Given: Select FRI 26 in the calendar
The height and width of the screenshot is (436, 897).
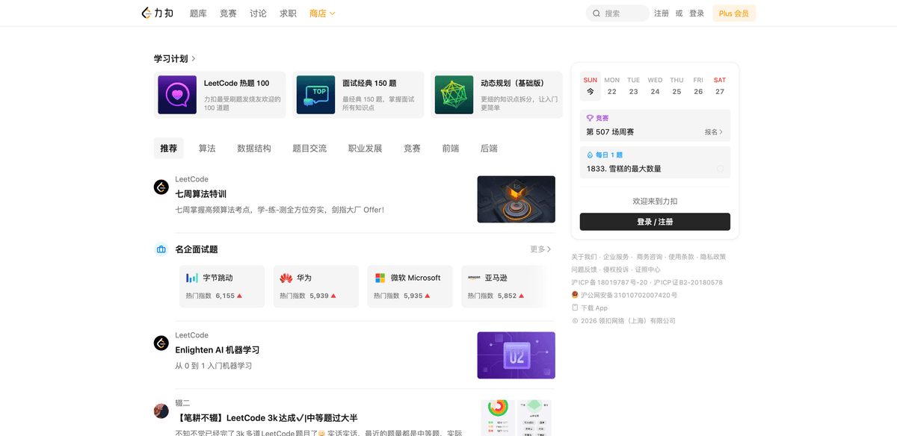Looking at the screenshot, I should (x=698, y=86).
